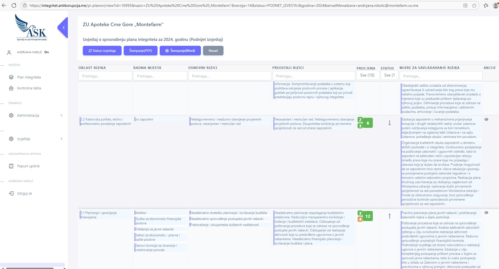Go back with the browser back arrow
The image size is (499, 269).
tap(4, 5)
